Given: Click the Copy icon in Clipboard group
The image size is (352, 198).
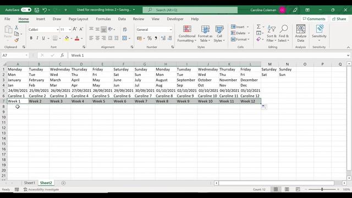Looking at the screenshot, I should pos(16,34).
